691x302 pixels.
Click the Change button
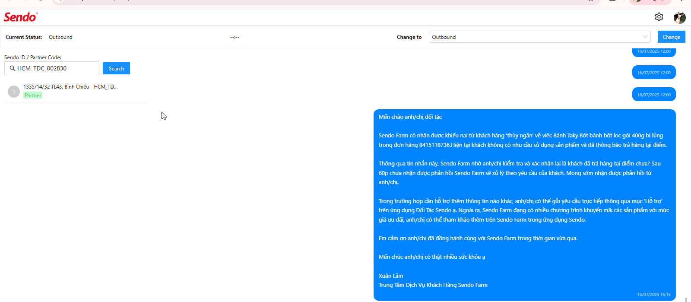(671, 37)
